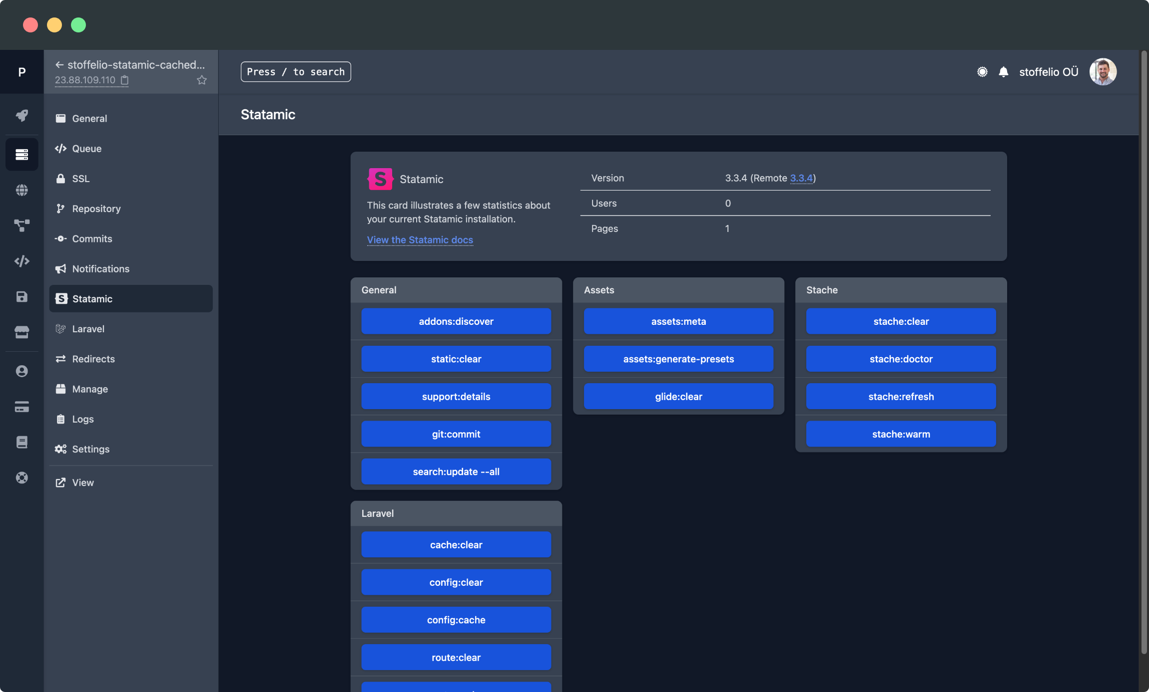Run stache:warm command
The height and width of the screenshot is (692, 1149).
pos(901,434)
